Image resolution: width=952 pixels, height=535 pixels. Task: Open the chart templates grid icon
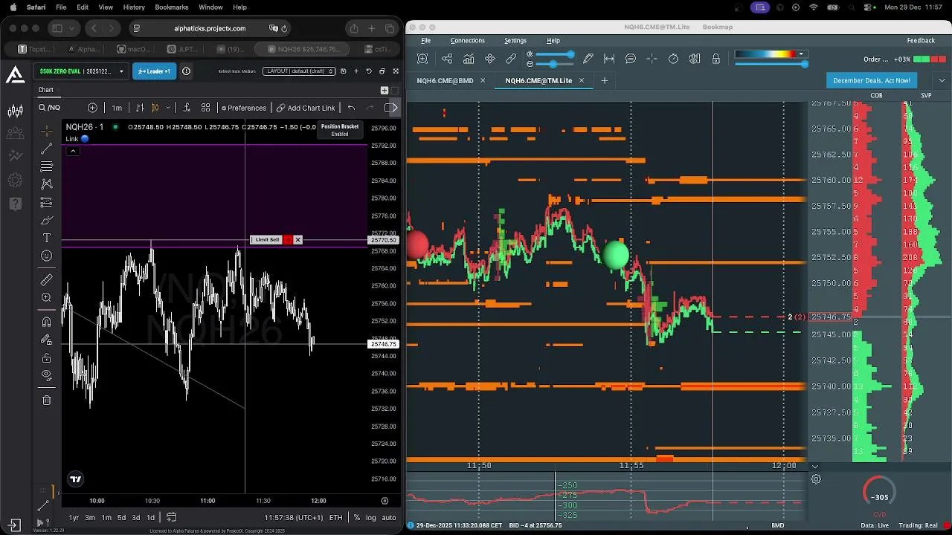(x=205, y=108)
